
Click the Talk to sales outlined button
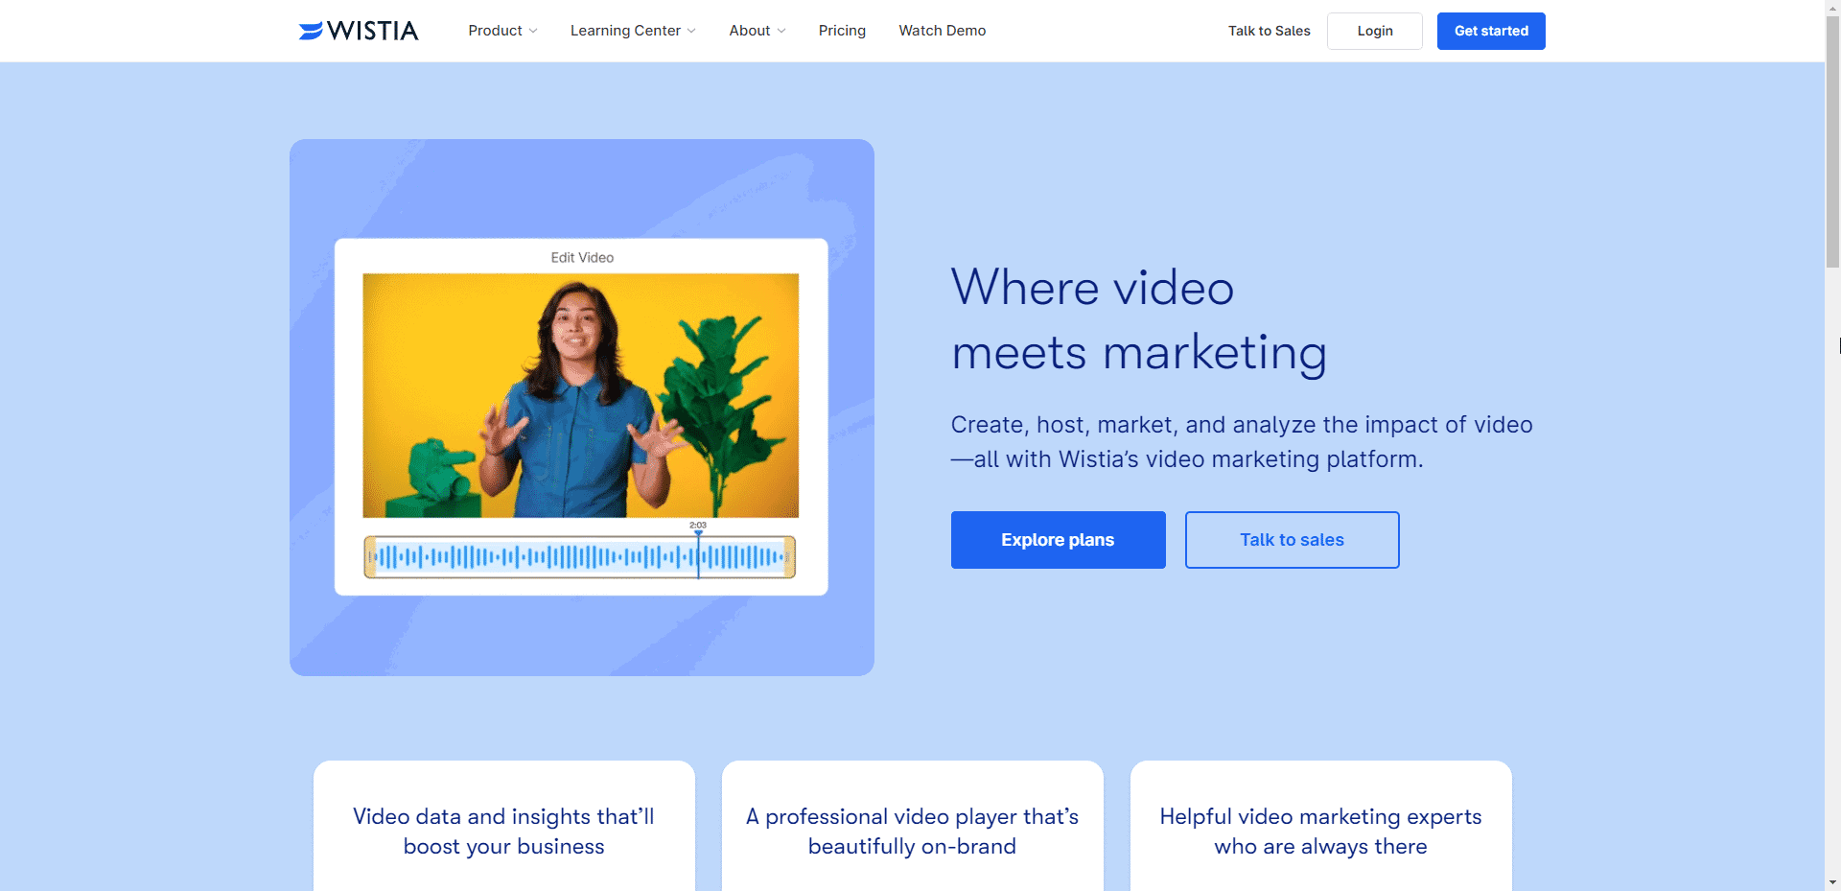pos(1292,539)
